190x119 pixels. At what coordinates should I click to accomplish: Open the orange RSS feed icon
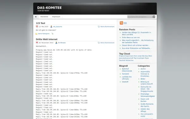[121, 23]
